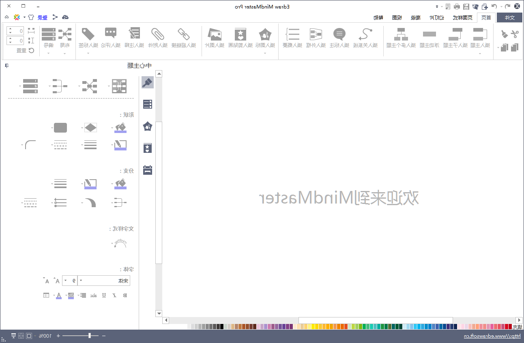The width and height of the screenshot is (524, 343).
Task: Expand the shape fill color dropdown under 形状
Action: [x=112, y=128]
